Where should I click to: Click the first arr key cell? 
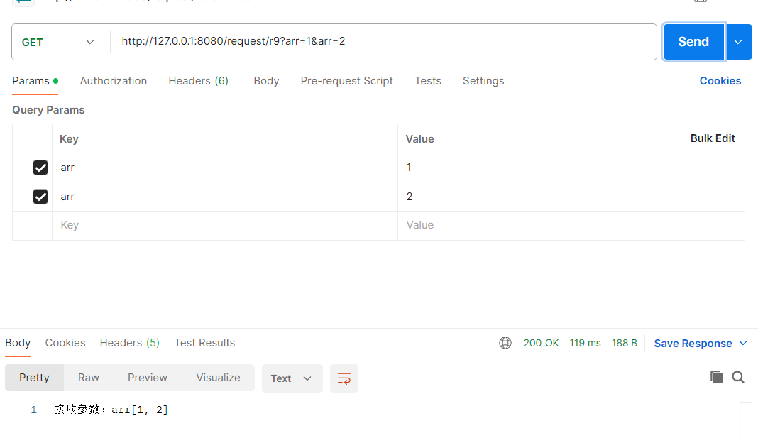225,168
